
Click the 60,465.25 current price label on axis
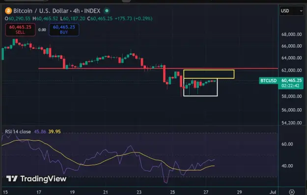click(x=292, y=80)
